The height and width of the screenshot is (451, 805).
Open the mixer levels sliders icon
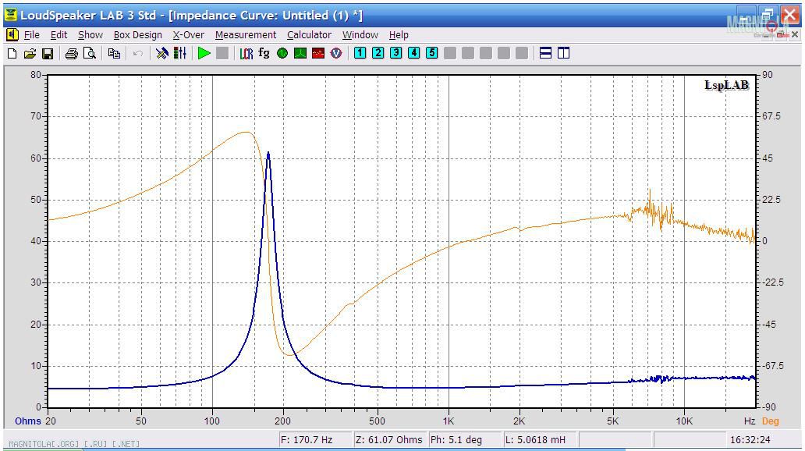[180, 53]
